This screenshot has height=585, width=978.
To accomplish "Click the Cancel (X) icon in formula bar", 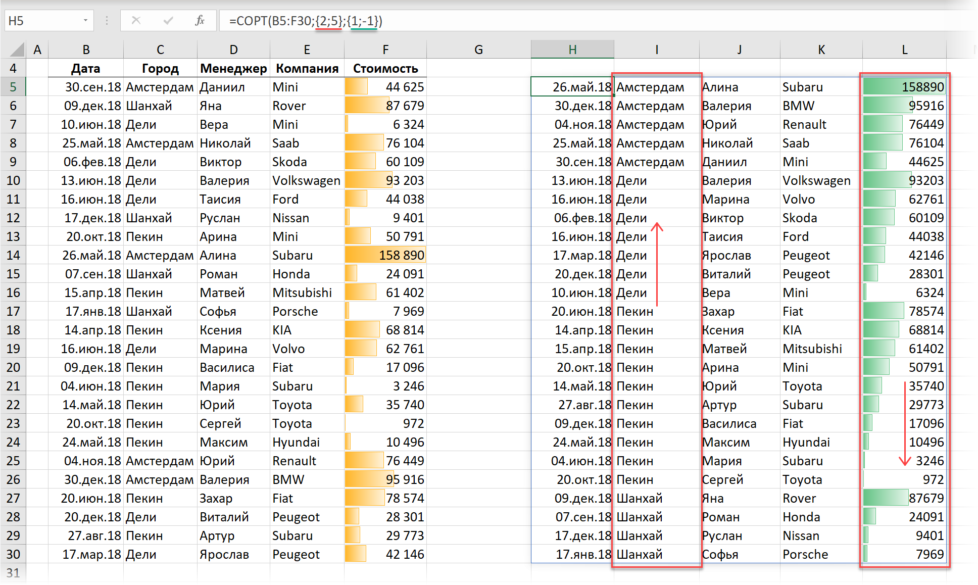I will (136, 21).
